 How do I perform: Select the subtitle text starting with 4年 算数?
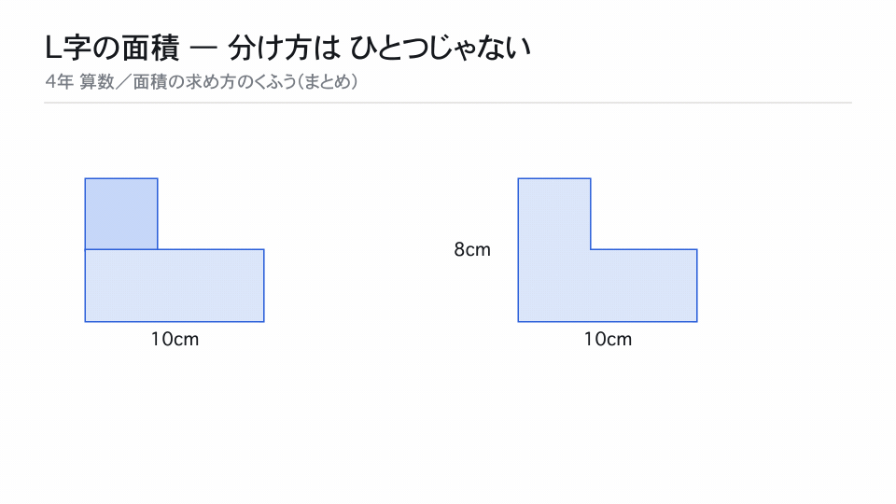click(x=202, y=82)
